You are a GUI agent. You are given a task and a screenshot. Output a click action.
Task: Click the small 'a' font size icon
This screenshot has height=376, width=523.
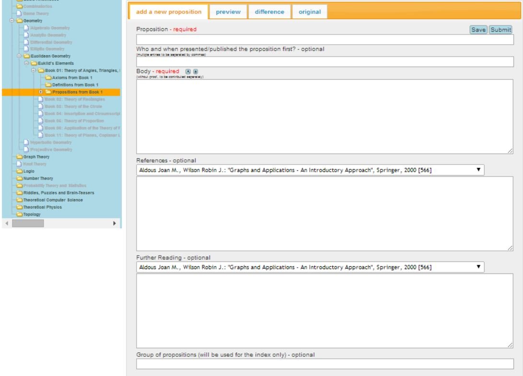pos(195,71)
